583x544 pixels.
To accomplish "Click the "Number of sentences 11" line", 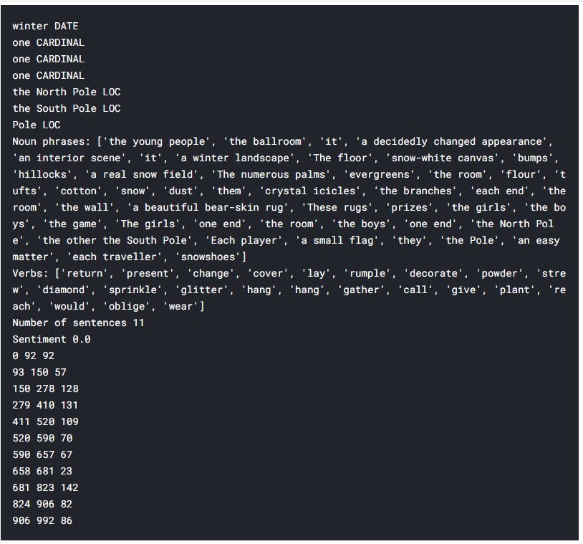I will [x=78, y=323].
